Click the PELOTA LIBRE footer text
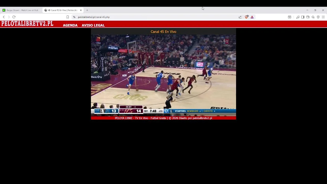This screenshot has height=184, width=327. coord(163,118)
